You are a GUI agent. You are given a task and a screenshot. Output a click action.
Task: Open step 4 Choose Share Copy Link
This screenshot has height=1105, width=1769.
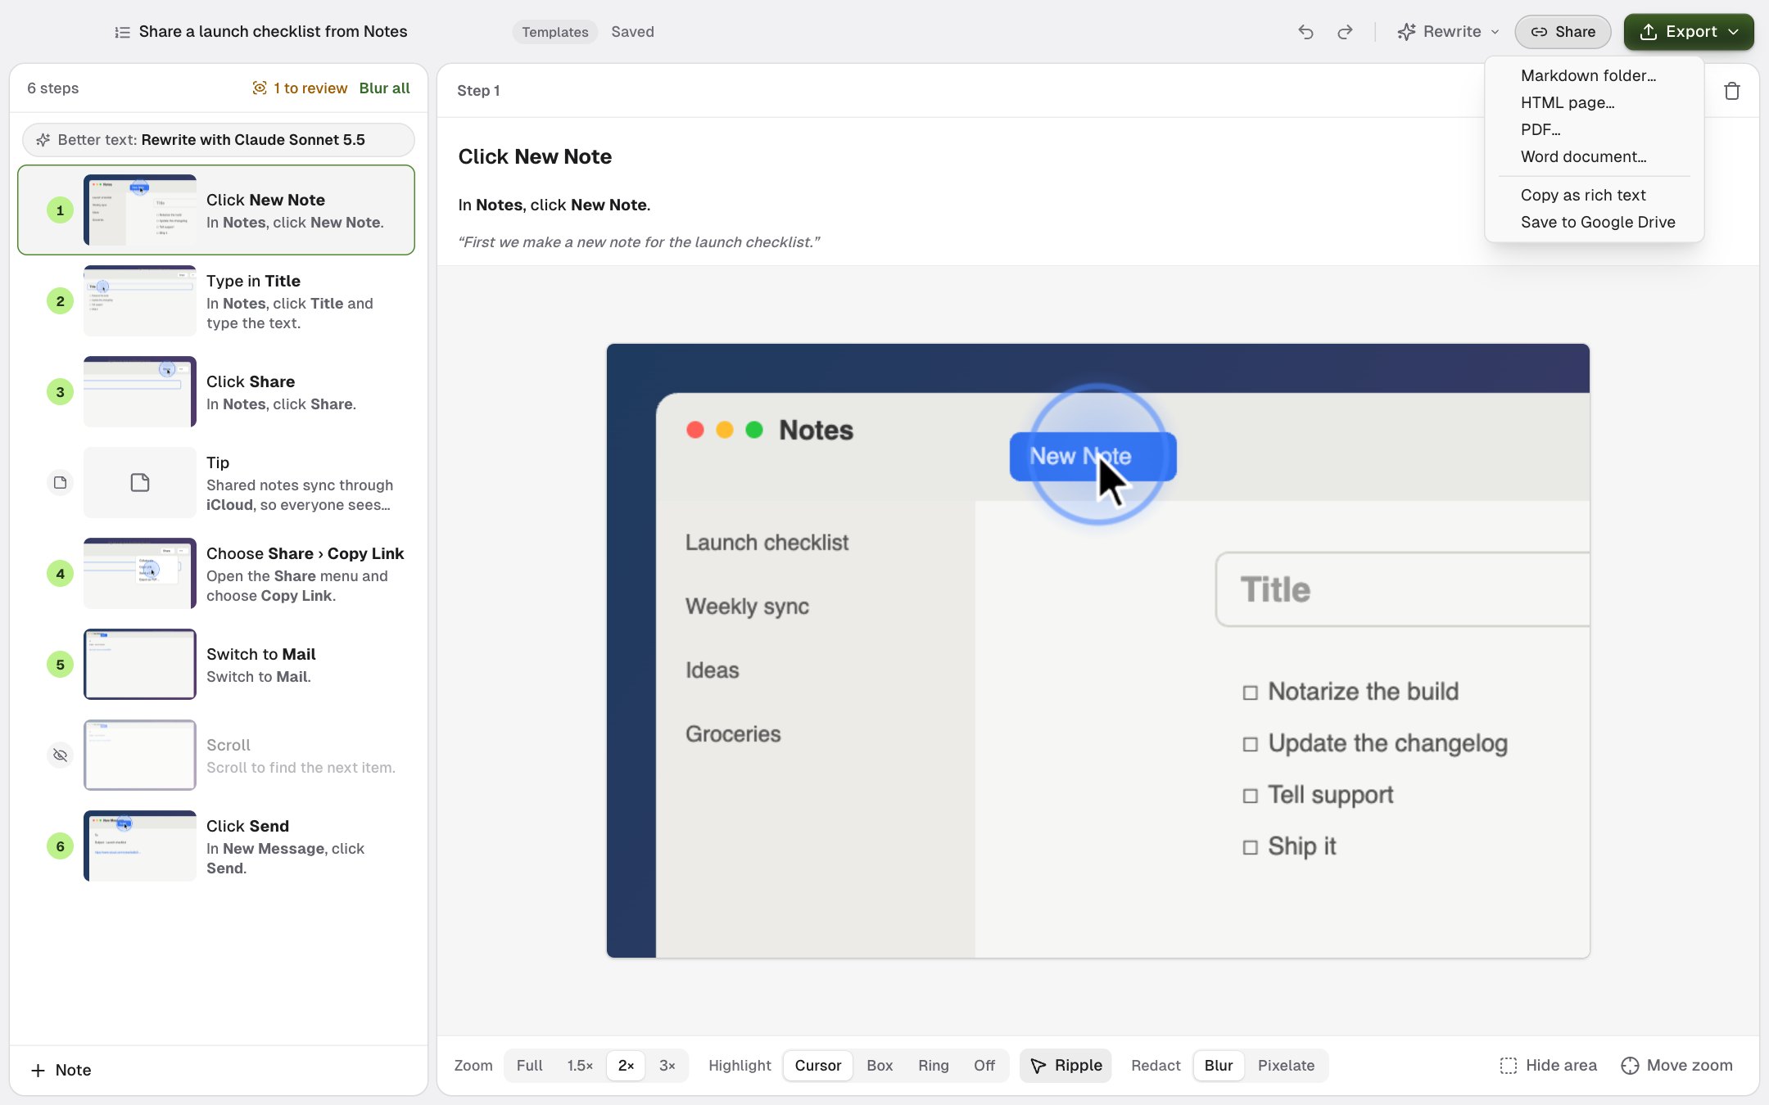pyautogui.click(x=216, y=573)
